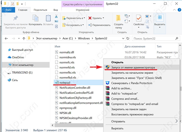Choose Add to archive... menu entry
Viewport: 182px width, 132px height.
pos(141,88)
